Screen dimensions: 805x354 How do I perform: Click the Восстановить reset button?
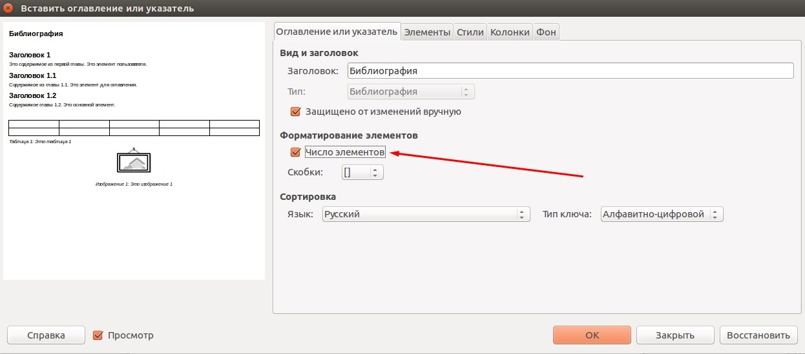pyautogui.click(x=758, y=335)
